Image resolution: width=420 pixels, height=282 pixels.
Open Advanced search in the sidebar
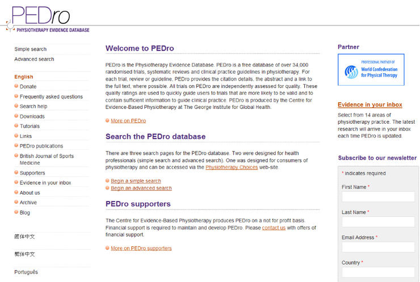(x=34, y=59)
